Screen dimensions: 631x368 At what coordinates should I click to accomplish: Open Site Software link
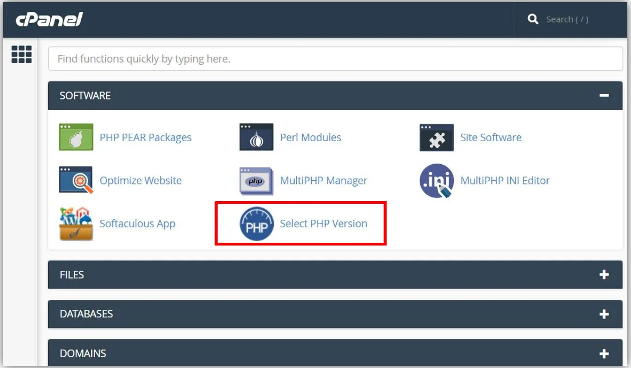click(x=490, y=137)
